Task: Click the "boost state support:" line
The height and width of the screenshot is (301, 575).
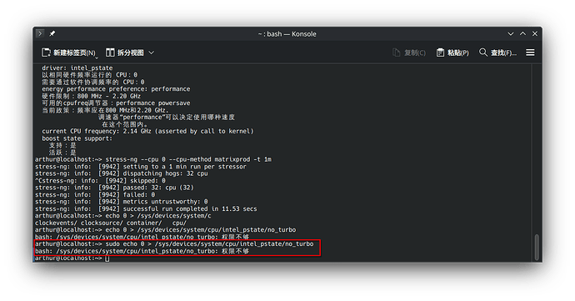Action: pos(77,138)
